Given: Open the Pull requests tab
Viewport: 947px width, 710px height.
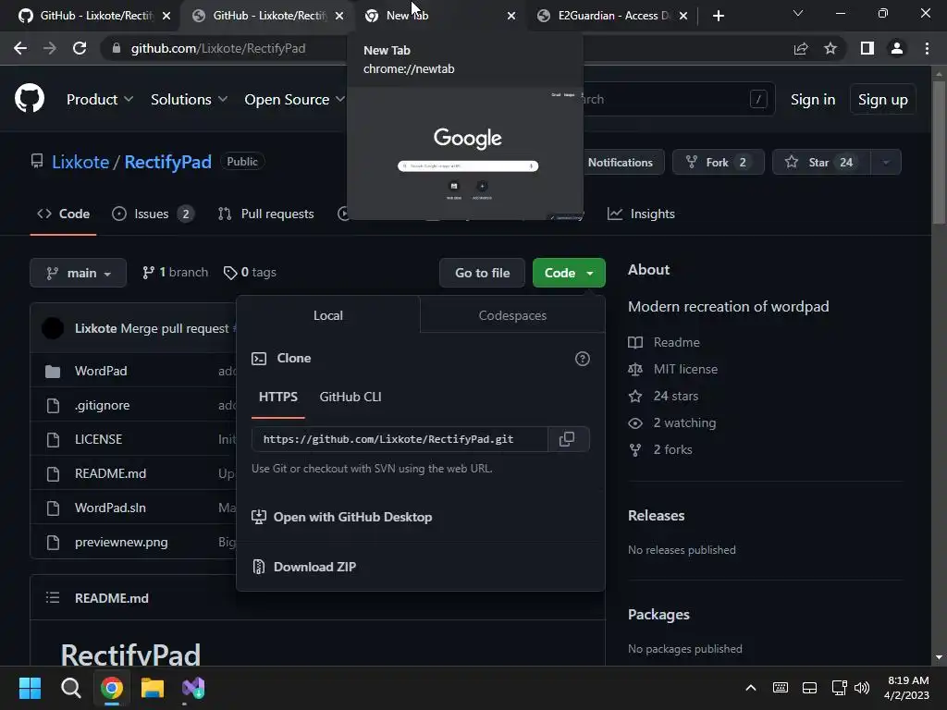Looking at the screenshot, I should (x=265, y=214).
